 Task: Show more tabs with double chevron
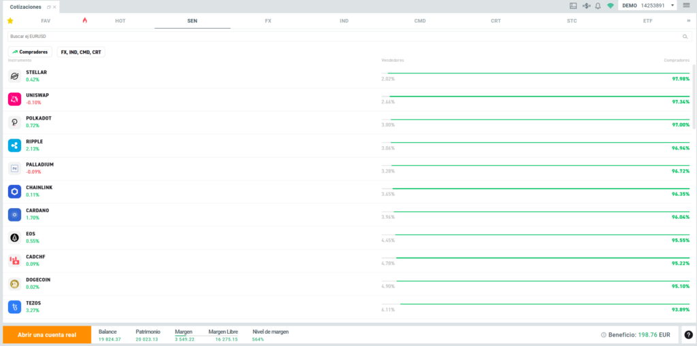pyautogui.click(x=689, y=21)
